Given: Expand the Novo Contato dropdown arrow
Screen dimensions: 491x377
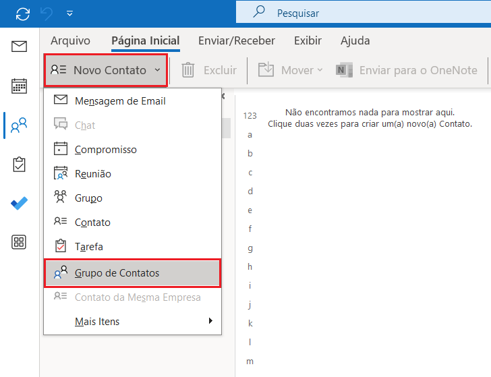Looking at the screenshot, I should 158,70.
